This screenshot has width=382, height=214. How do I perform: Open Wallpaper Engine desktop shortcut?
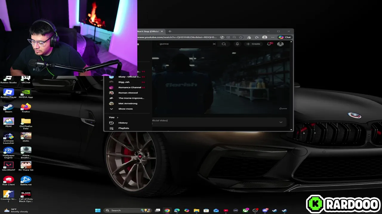8,153
